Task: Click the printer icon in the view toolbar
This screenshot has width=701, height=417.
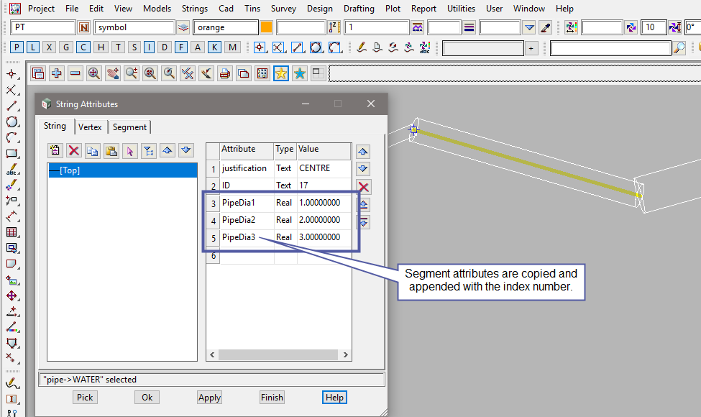Action: [x=225, y=73]
